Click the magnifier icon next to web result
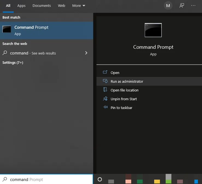 (x=5, y=53)
